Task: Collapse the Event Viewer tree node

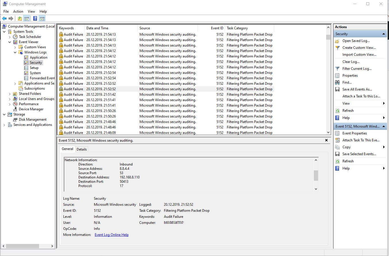Action: pos(10,42)
